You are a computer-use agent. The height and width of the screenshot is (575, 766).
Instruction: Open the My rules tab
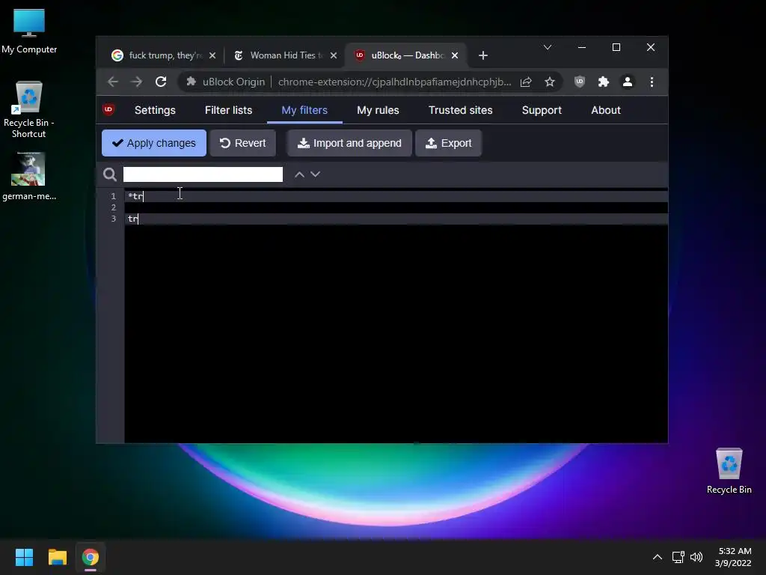pos(378,110)
